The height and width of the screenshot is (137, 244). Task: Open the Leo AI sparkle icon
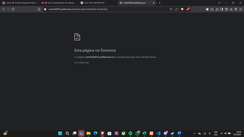[231, 9]
